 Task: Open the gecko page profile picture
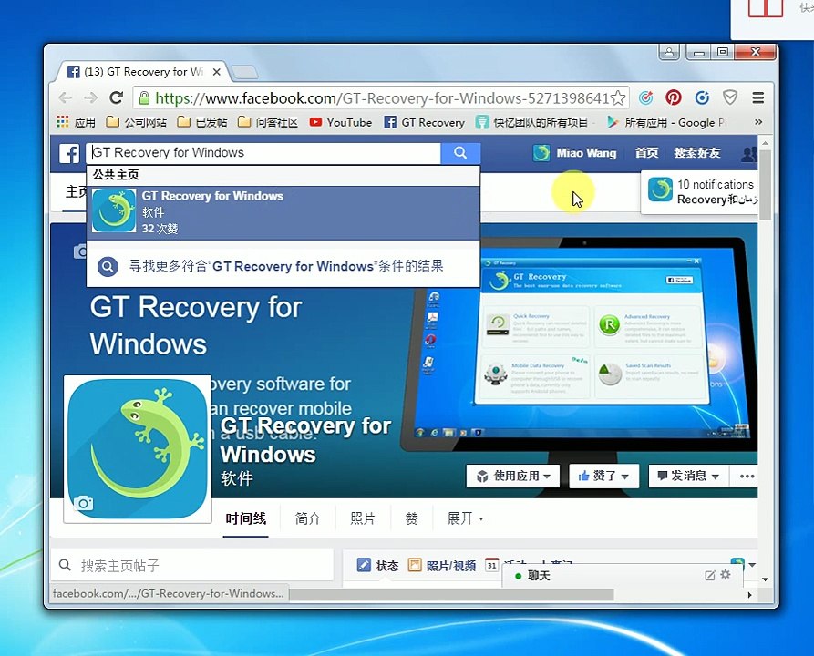(138, 449)
